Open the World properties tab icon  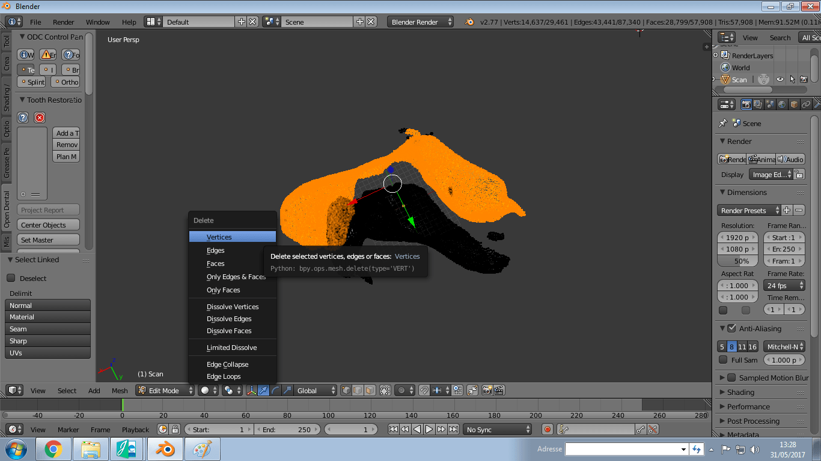(782, 104)
